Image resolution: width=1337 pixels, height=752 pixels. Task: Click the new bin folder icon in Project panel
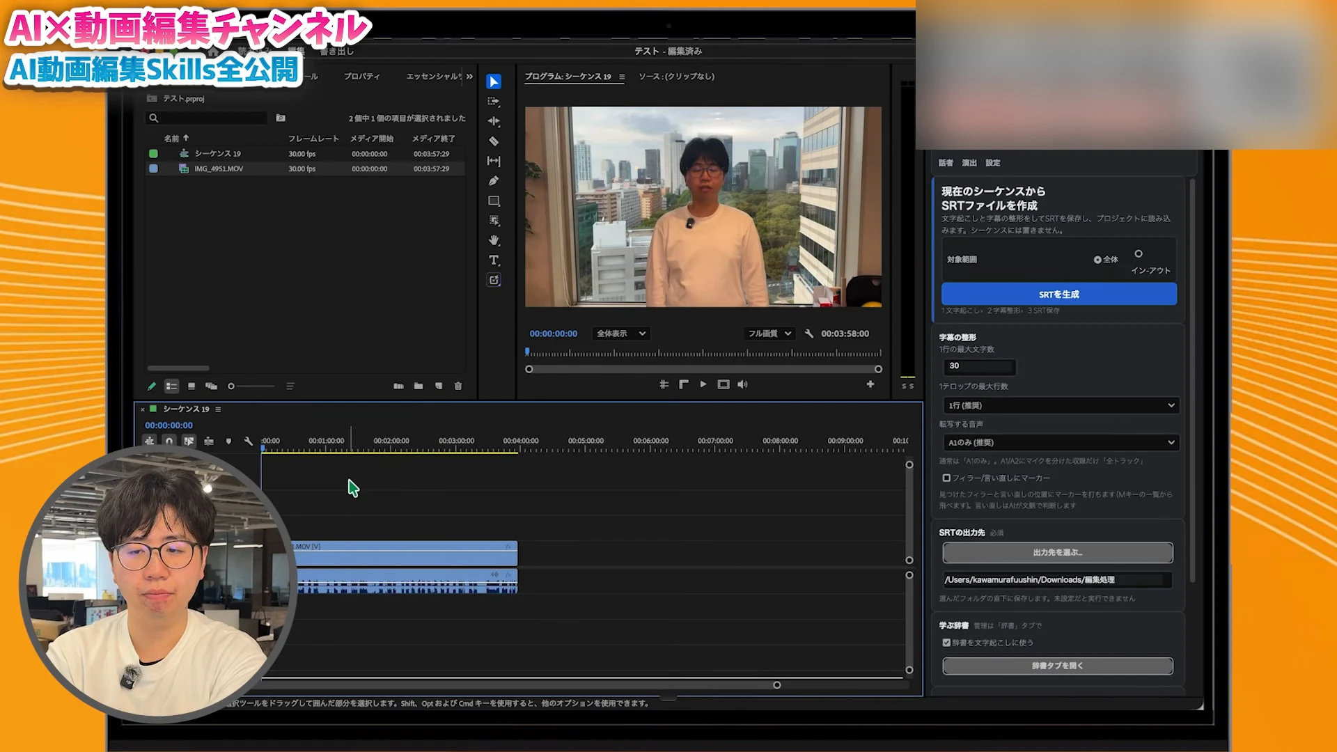(419, 386)
